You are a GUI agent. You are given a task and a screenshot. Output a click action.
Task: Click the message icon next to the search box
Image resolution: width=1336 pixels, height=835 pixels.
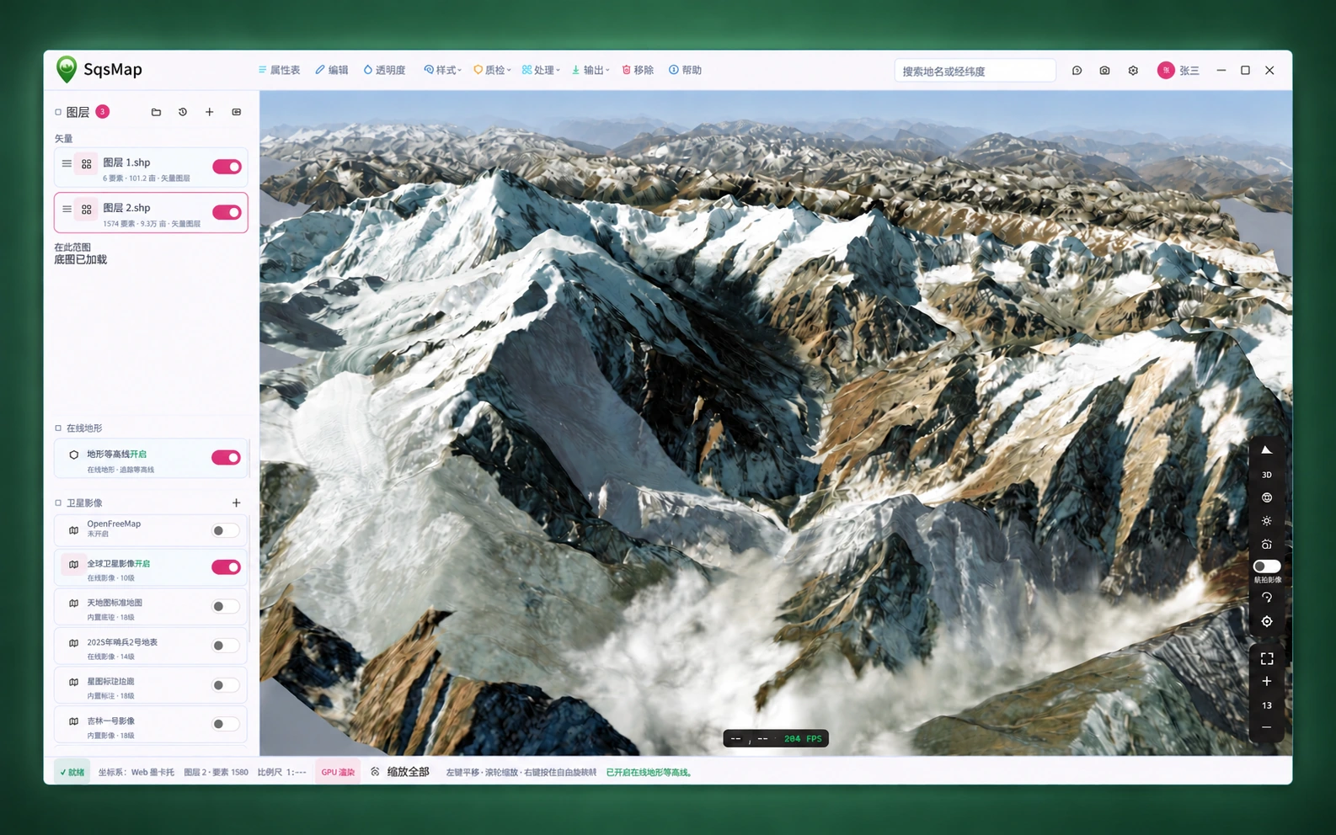(x=1077, y=71)
